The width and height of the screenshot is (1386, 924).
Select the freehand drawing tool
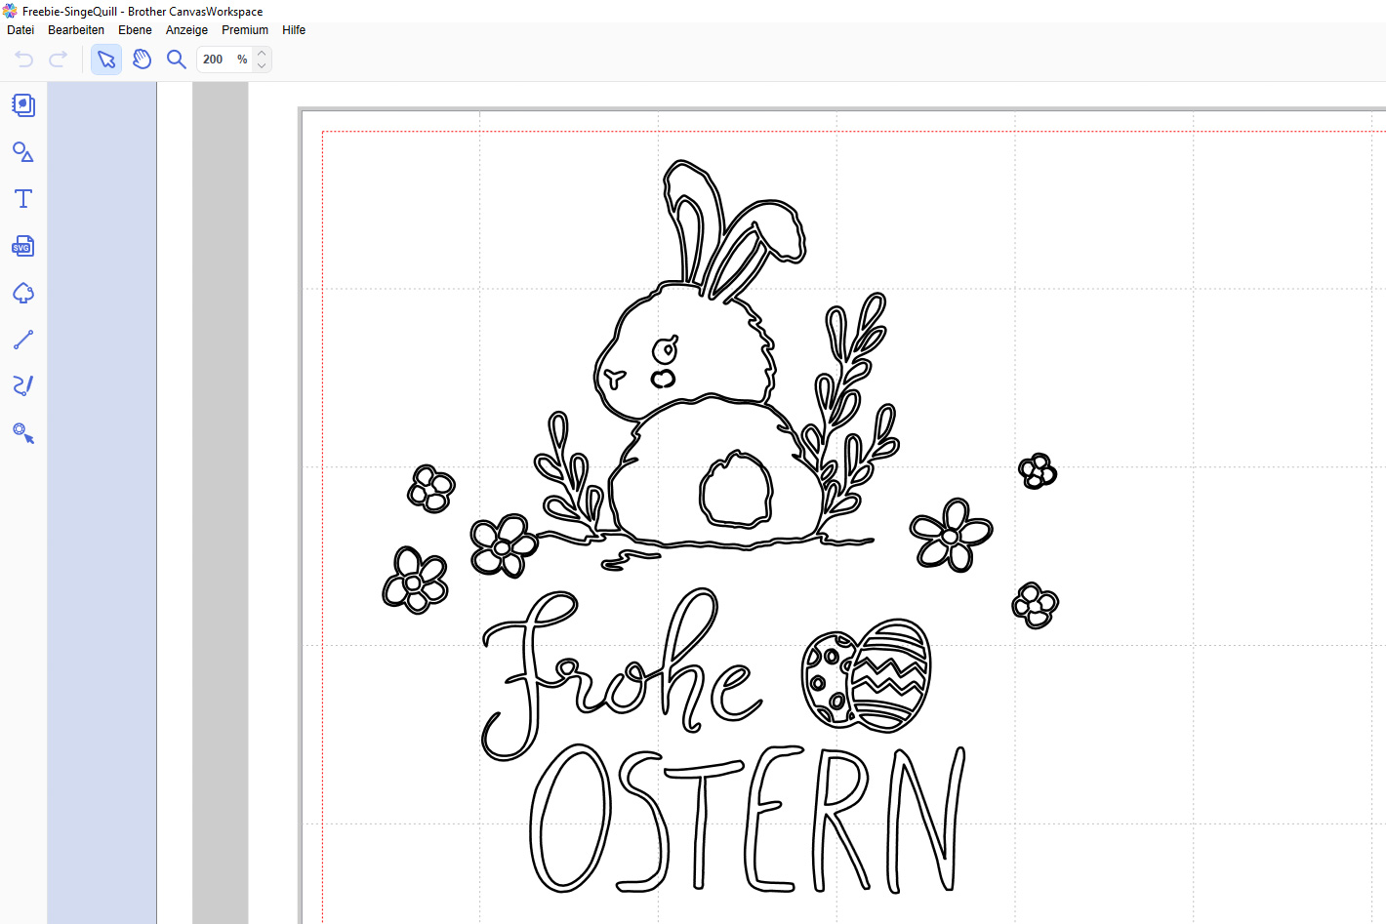coord(23,386)
